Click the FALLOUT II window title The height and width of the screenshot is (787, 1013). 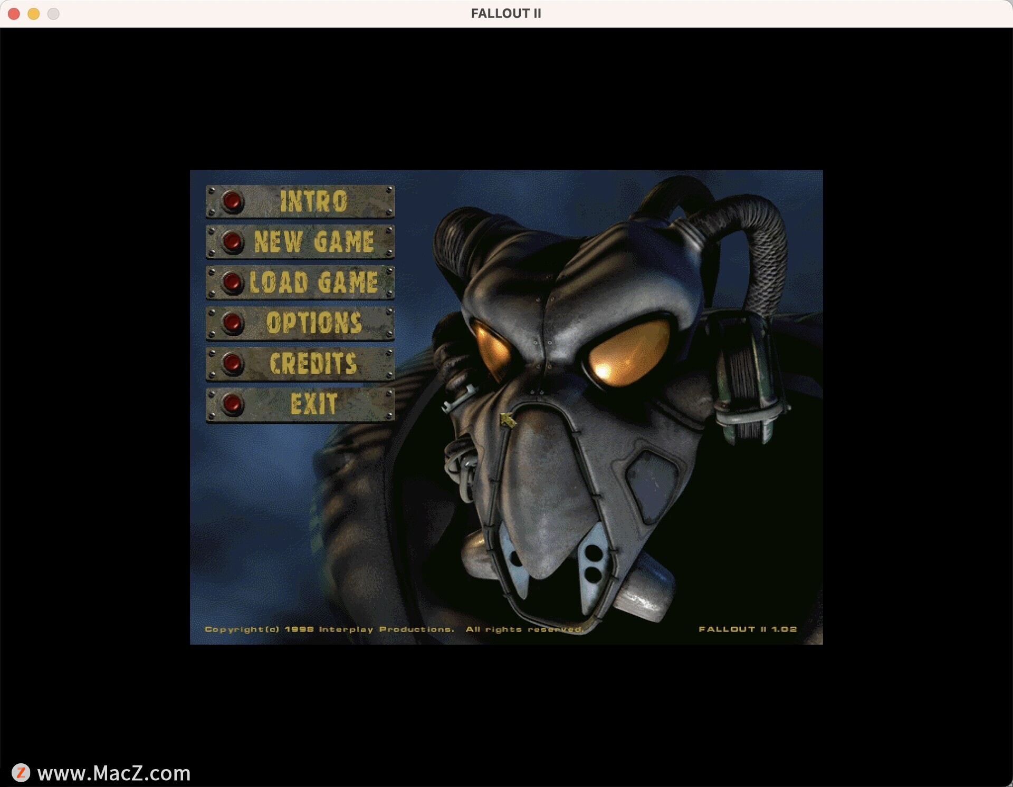coord(505,14)
